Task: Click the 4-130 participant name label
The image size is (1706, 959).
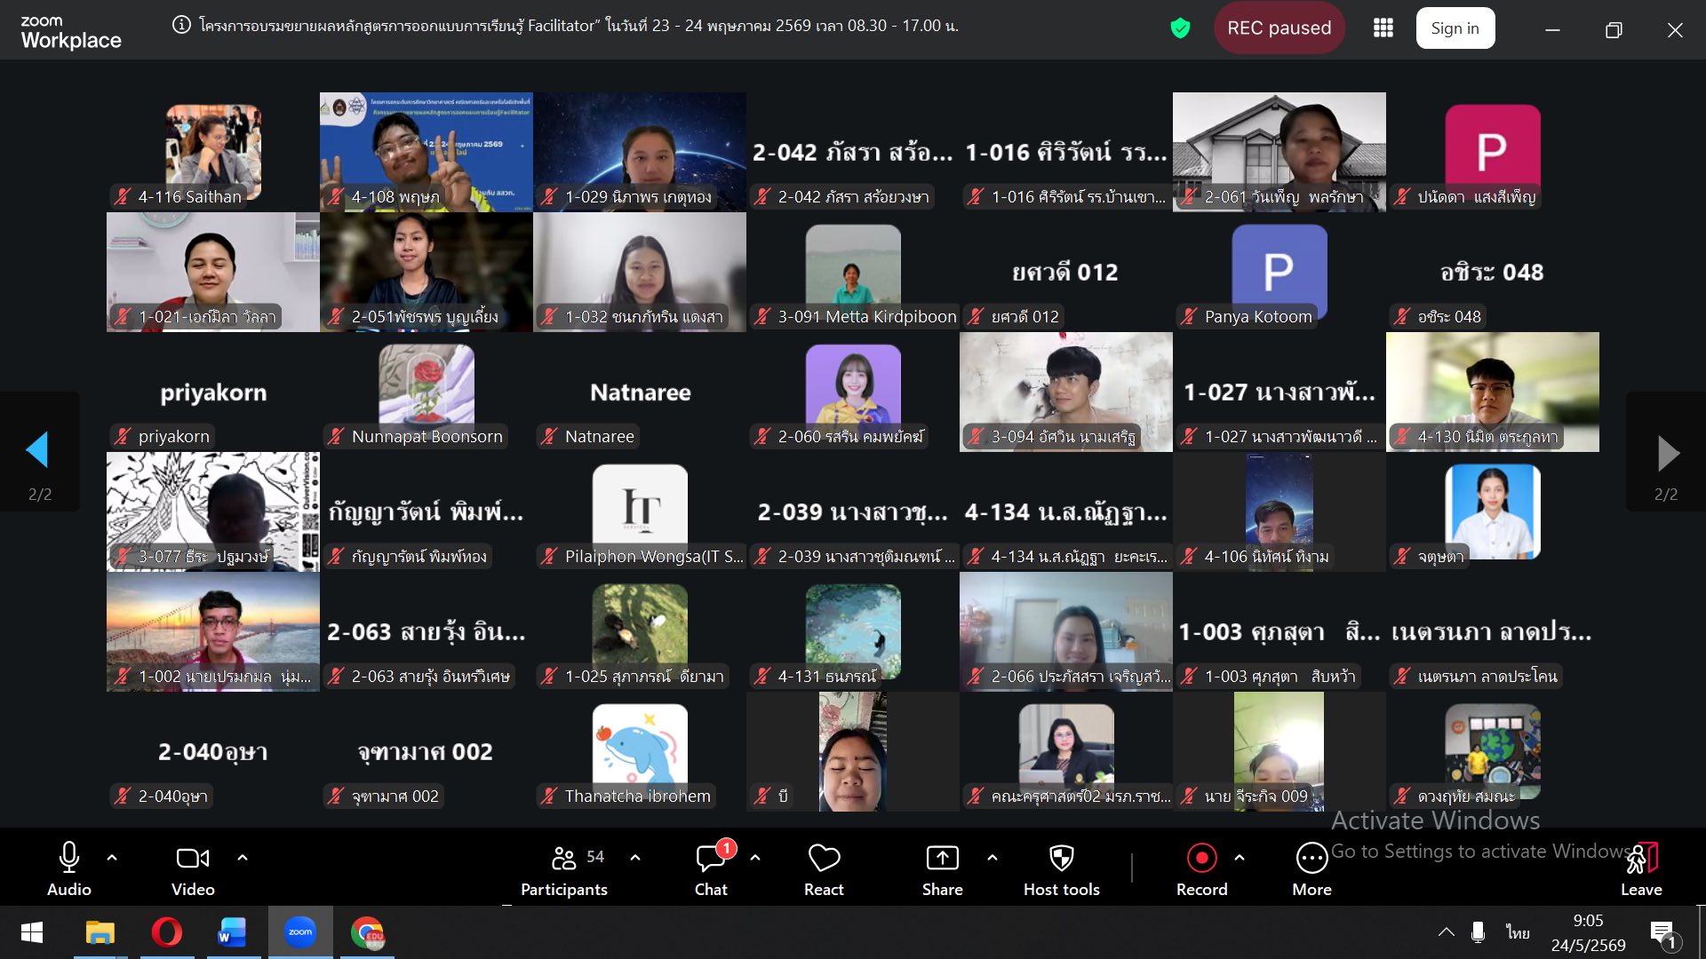Action: [1487, 437]
